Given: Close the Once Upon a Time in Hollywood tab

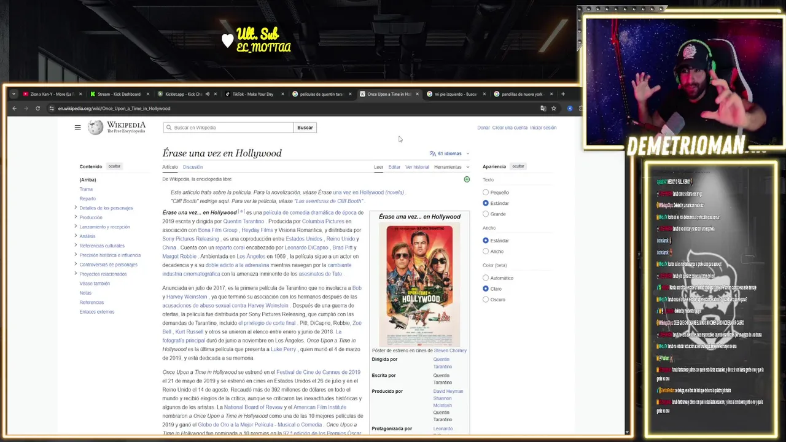Looking at the screenshot, I should pyautogui.click(x=417, y=94).
